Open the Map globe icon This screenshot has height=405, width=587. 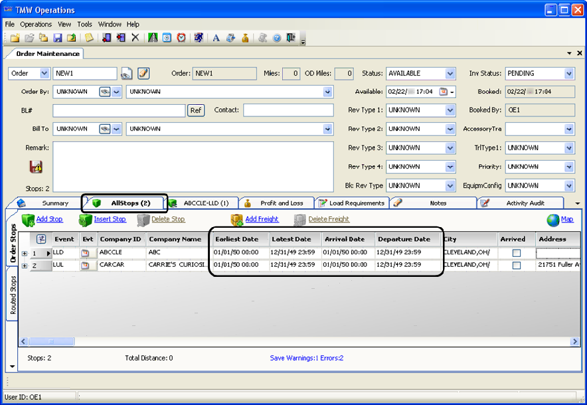[x=553, y=220]
